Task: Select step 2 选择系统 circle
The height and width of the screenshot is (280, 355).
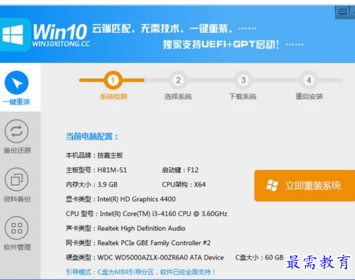Action: pyautogui.click(x=178, y=80)
